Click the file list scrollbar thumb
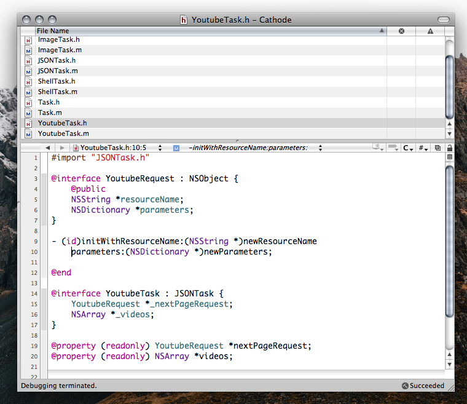Screen dimensions: 467x404 click(449, 87)
